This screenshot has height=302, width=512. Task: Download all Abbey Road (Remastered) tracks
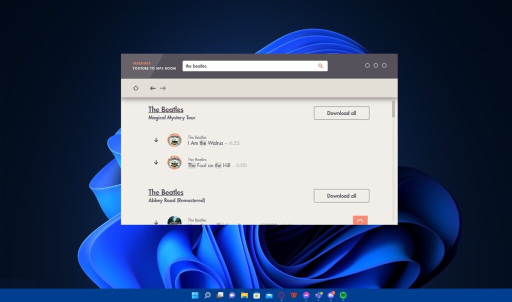pyautogui.click(x=341, y=196)
